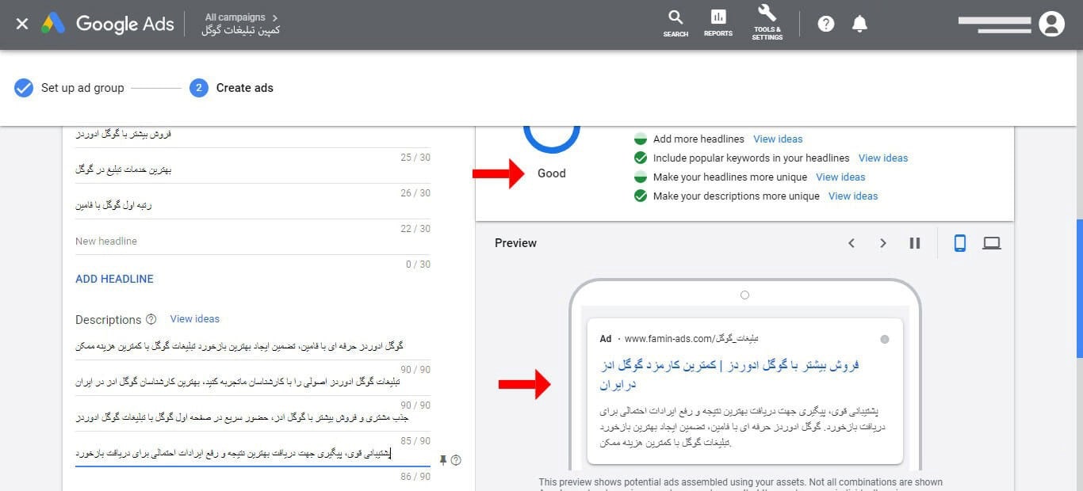
Task: View ideas for making descriptions more unique
Action: point(853,196)
